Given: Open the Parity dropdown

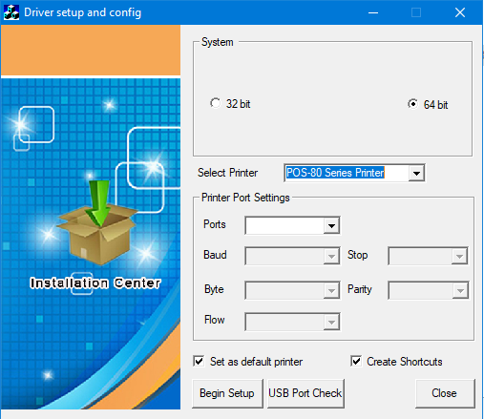Looking at the screenshot, I should point(460,290).
